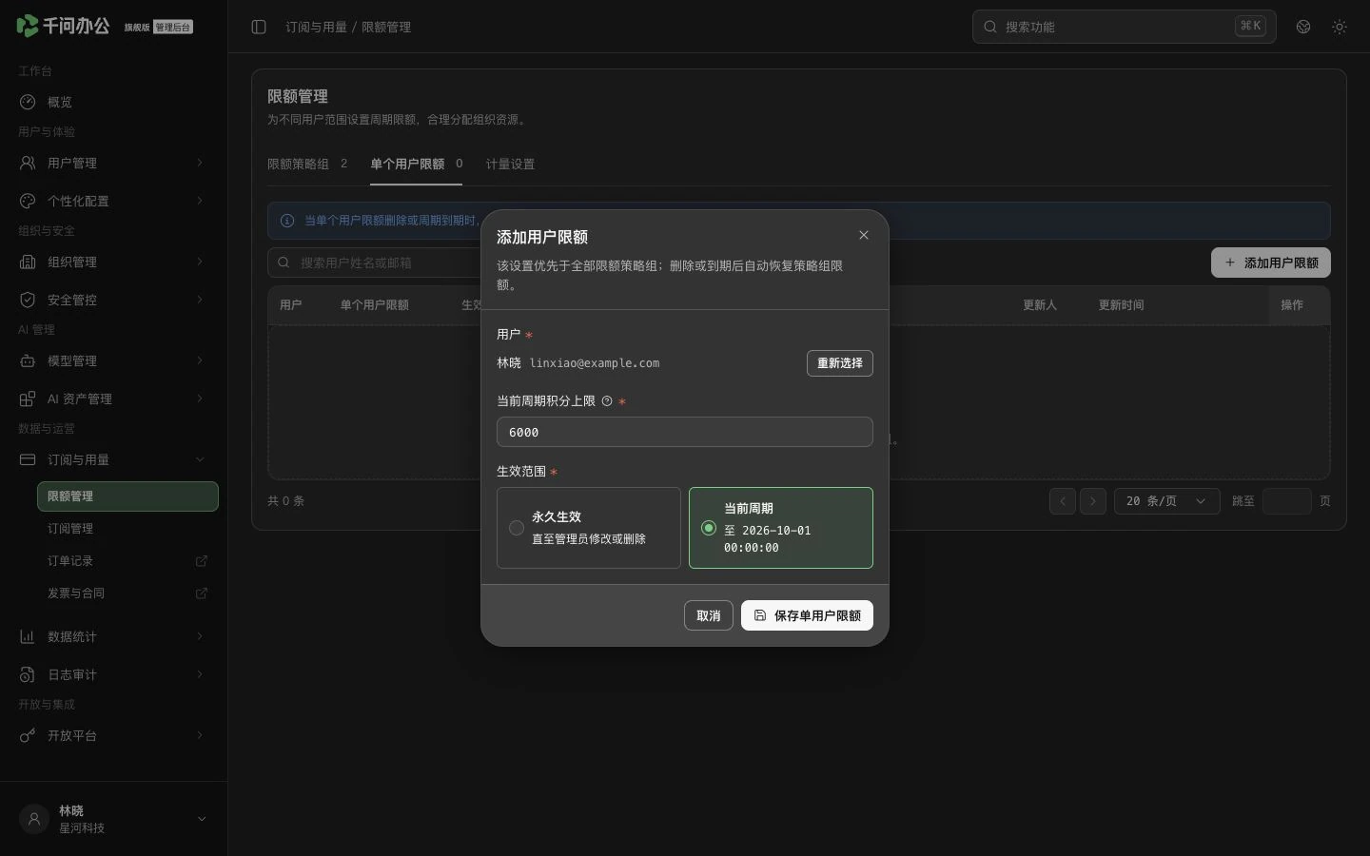Click the 数据统计 chart icon
Image resolution: width=1370 pixels, height=856 pixels.
(28, 636)
